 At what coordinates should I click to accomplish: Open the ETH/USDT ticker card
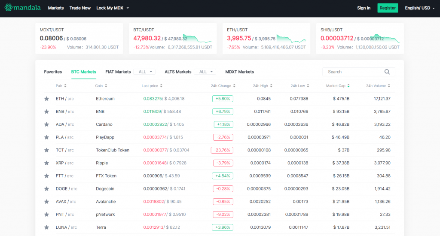tap(266, 39)
